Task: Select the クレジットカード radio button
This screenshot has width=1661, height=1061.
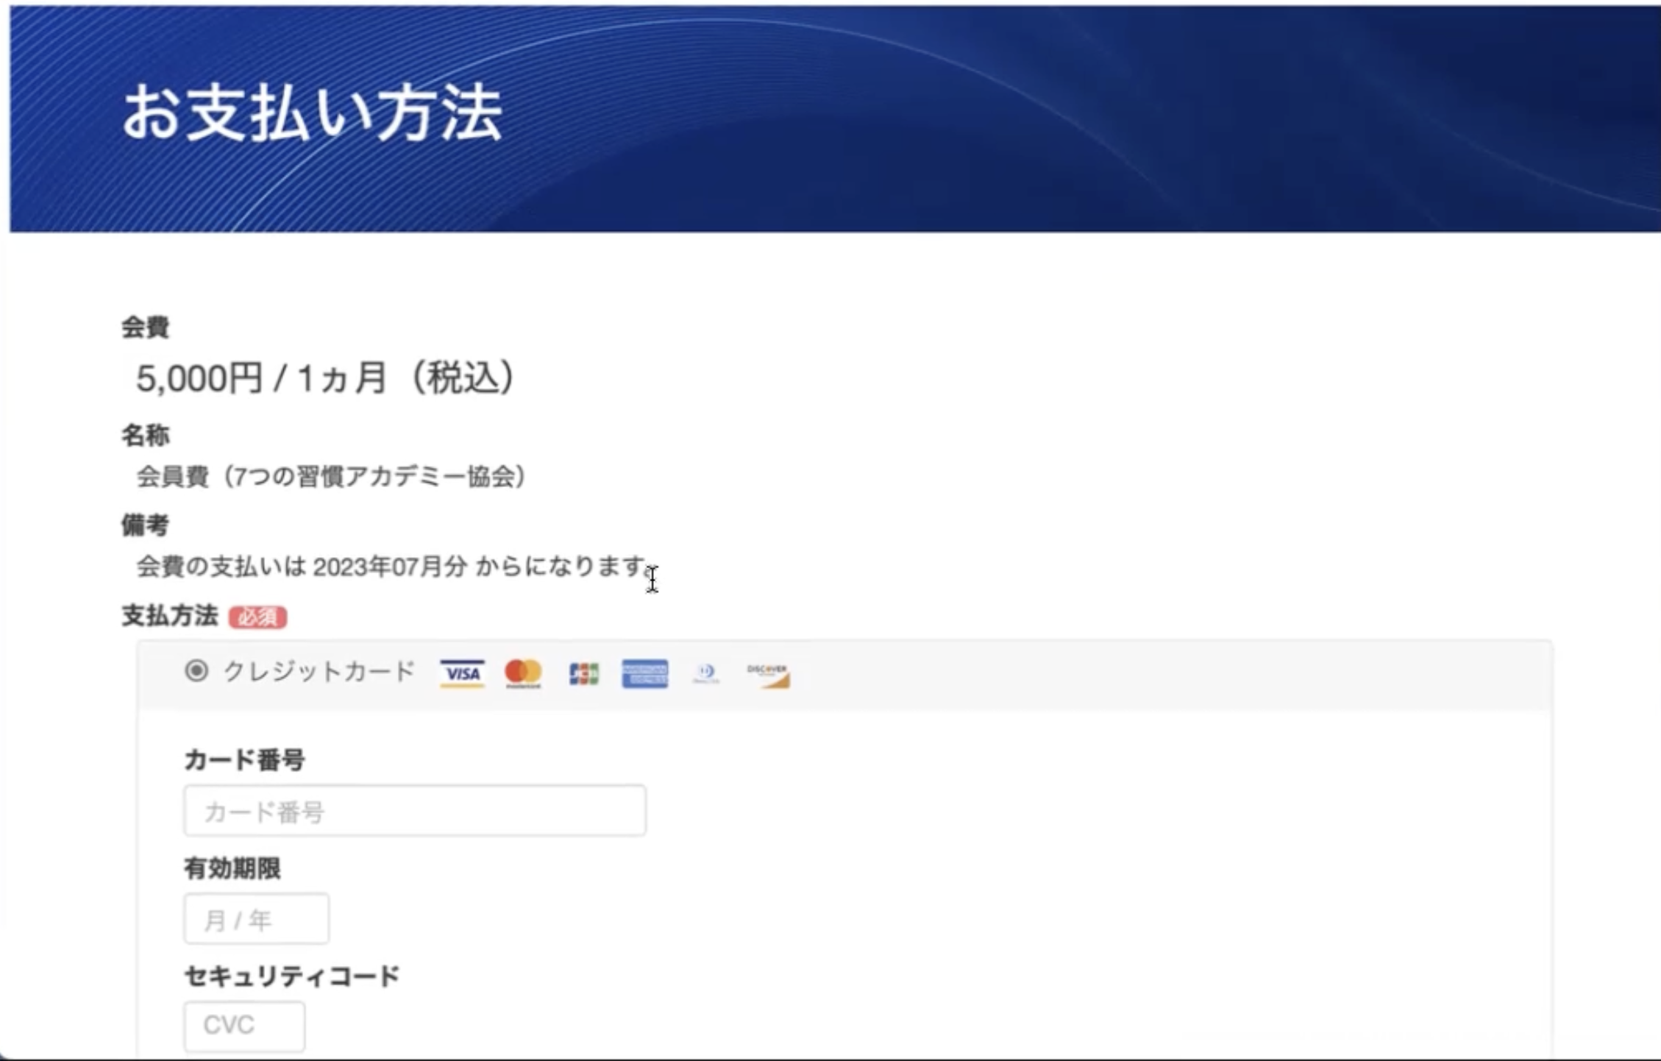Action: (196, 671)
